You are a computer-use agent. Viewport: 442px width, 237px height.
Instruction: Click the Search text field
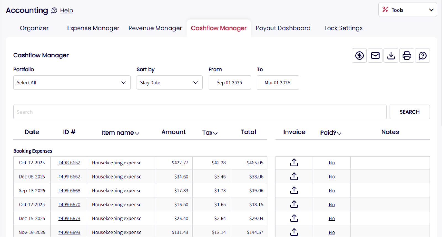click(200, 112)
